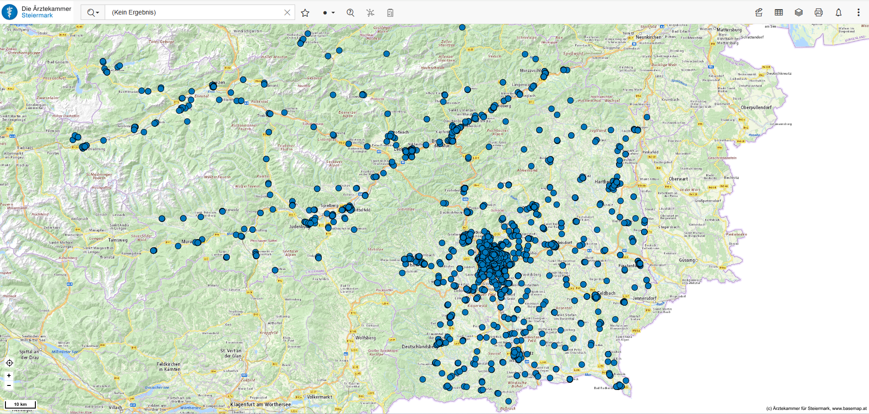The width and height of the screenshot is (869, 414).
Task: Activate the identify query tool icon
Action: coord(350,13)
